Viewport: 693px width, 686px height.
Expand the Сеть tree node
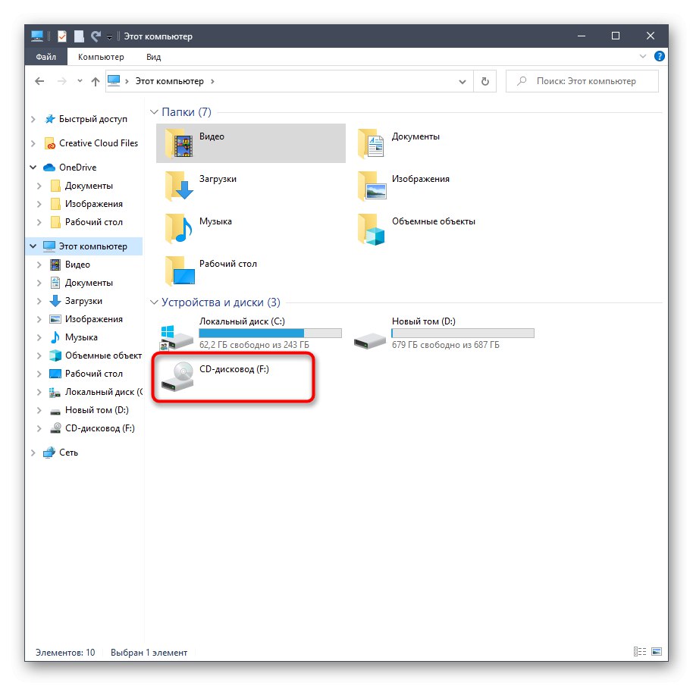tap(33, 453)
